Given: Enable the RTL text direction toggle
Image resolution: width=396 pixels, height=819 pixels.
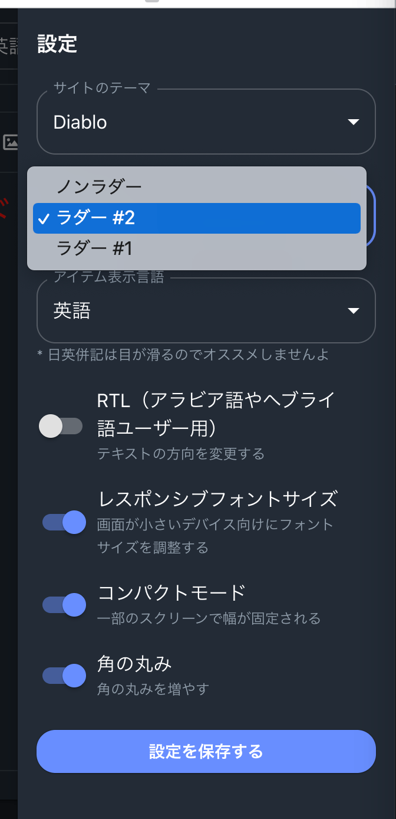Looking at the screenshot, I should tap(62, 425).
